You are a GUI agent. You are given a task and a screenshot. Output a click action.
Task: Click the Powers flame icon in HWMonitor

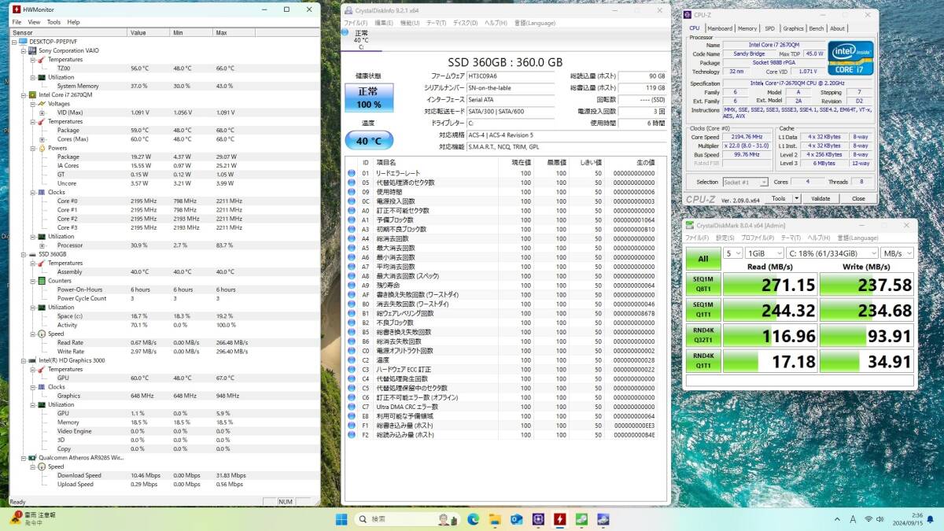point(42,148)
